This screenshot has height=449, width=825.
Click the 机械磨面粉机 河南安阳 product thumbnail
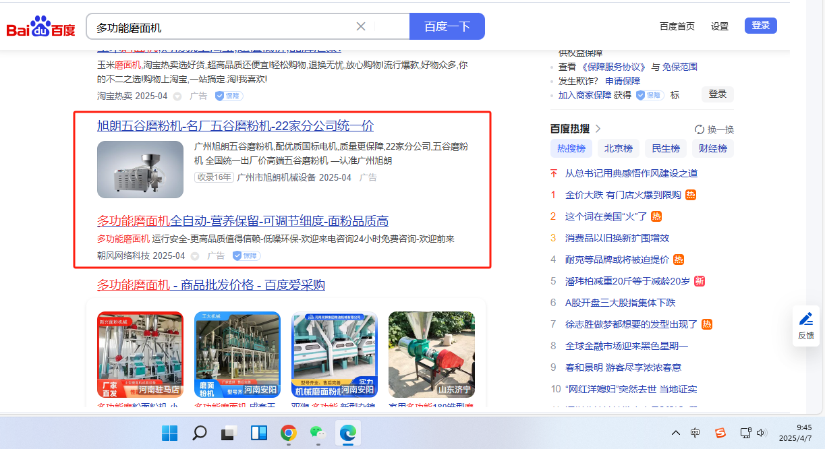coord(335,355)
